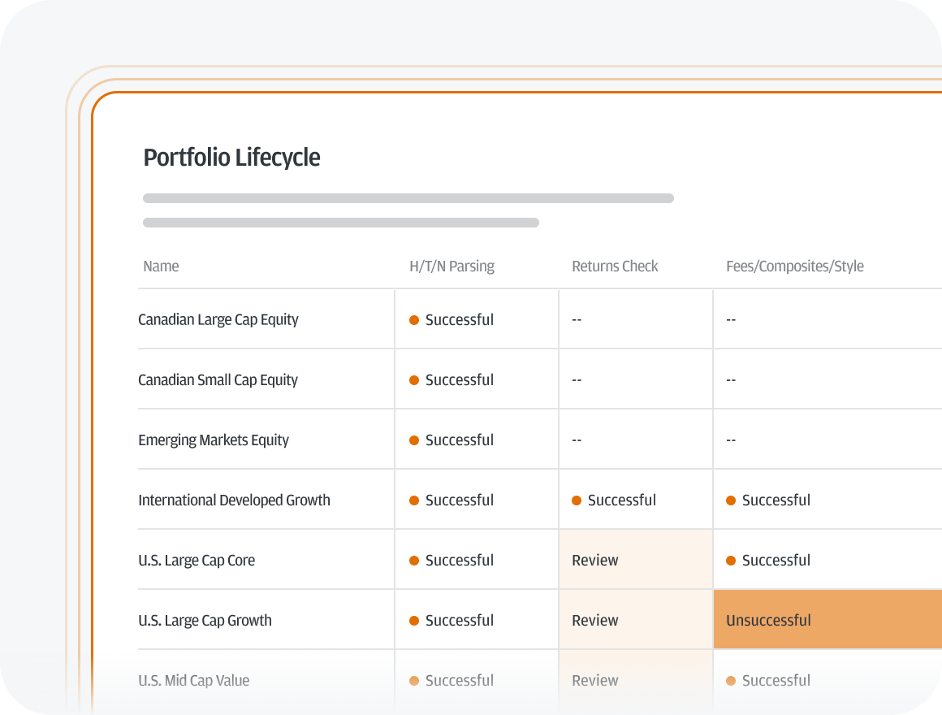Open the Review cell for U.S. Large Cap Core
The image size is (942, 715).
tap(636, 559)
